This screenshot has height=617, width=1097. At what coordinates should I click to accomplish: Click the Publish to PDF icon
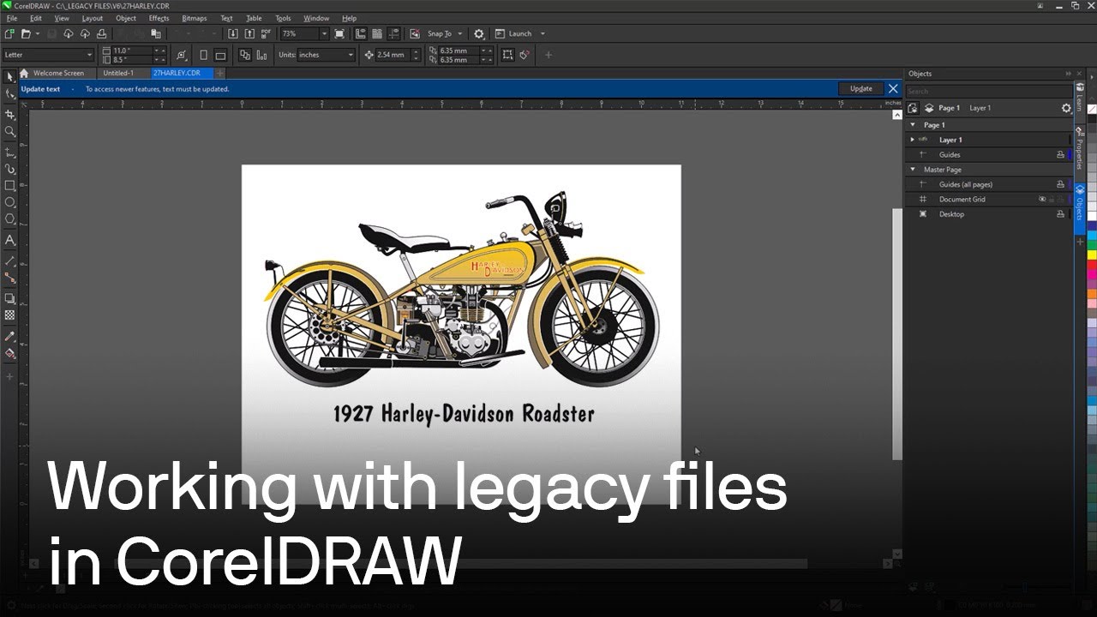coord(267,33)
